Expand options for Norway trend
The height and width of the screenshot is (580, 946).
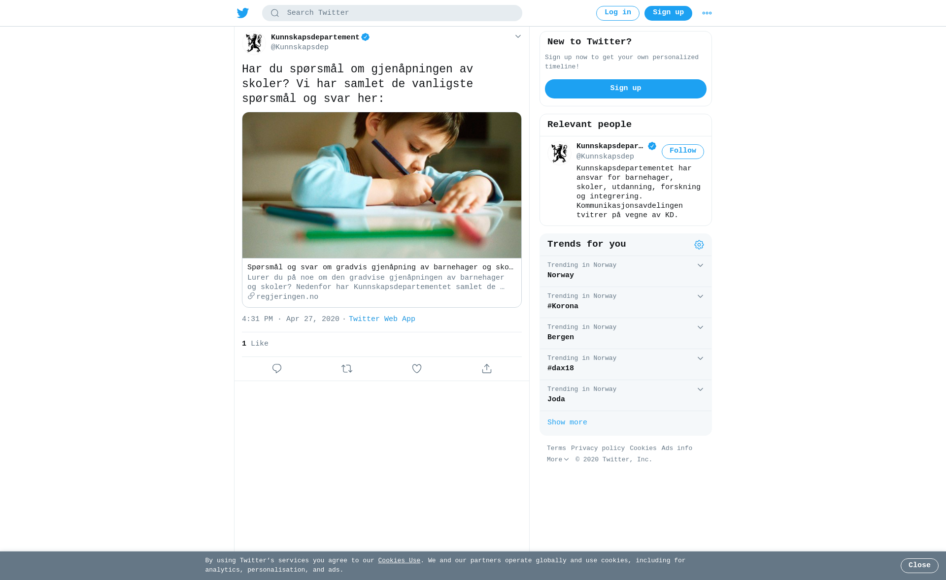tap(700, 265)
